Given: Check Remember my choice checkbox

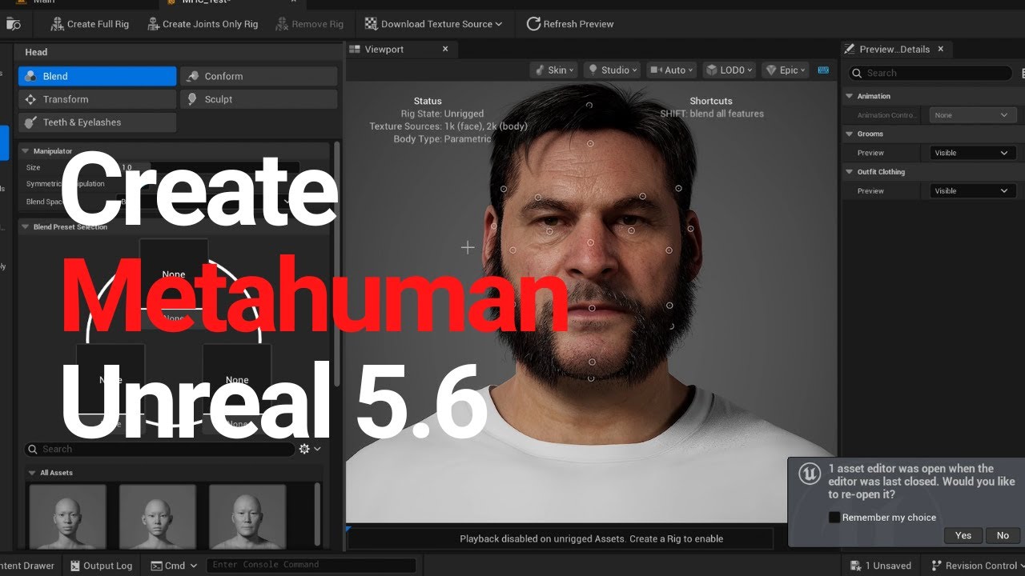Looking at the screenshot, I should tap(834, 518).
